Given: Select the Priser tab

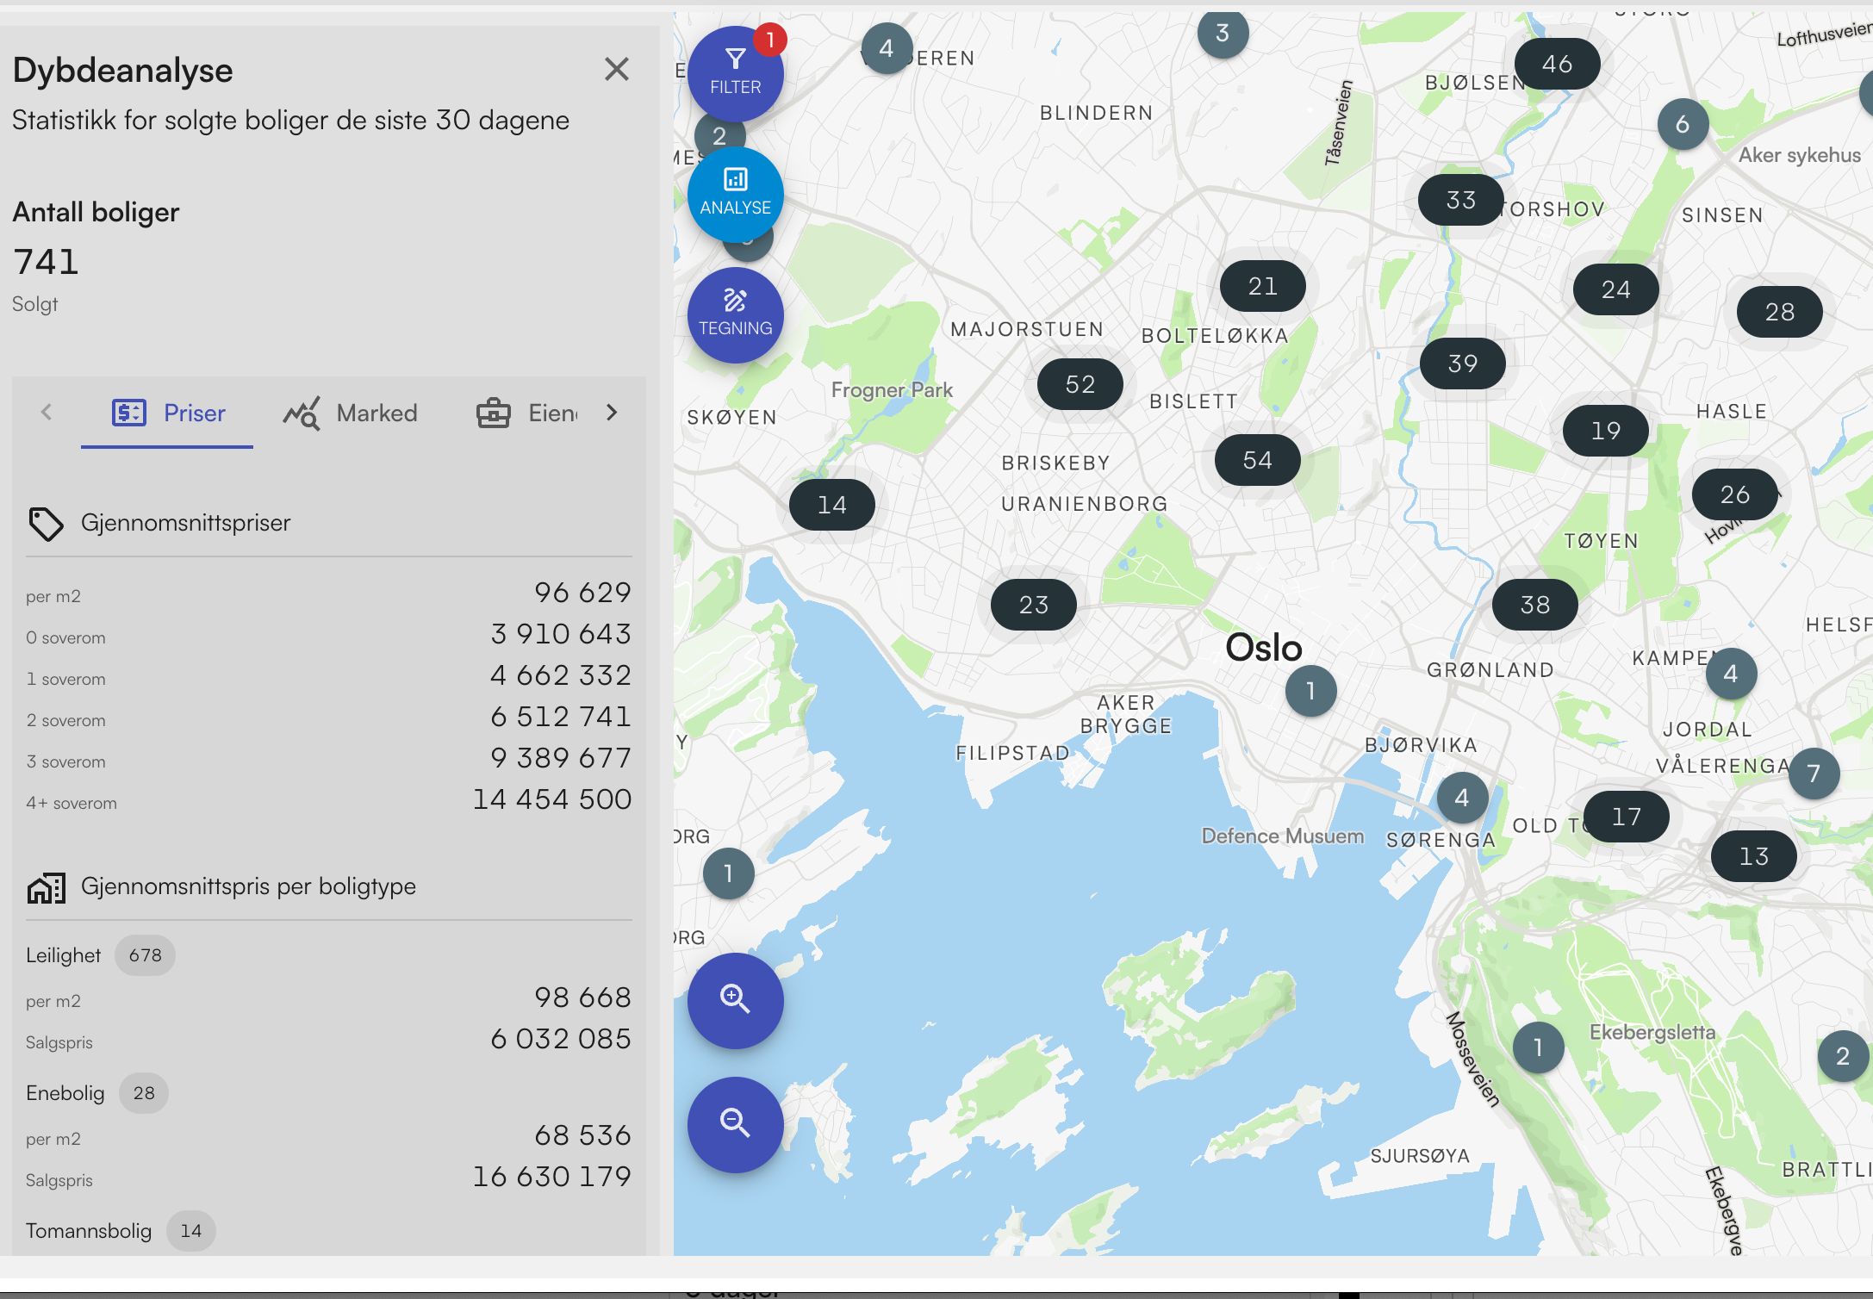Looking at the screenshot, I should 169,413.
